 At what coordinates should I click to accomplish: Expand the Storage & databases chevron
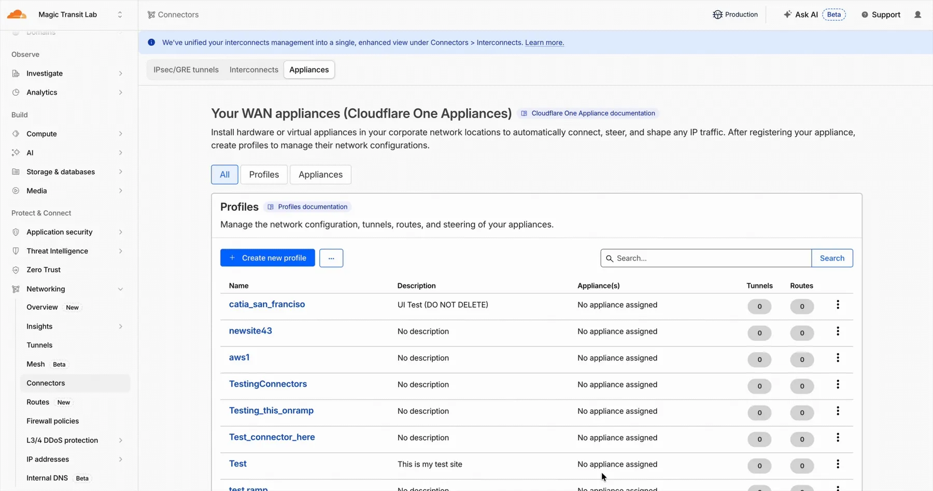click(x=120, y=172)
